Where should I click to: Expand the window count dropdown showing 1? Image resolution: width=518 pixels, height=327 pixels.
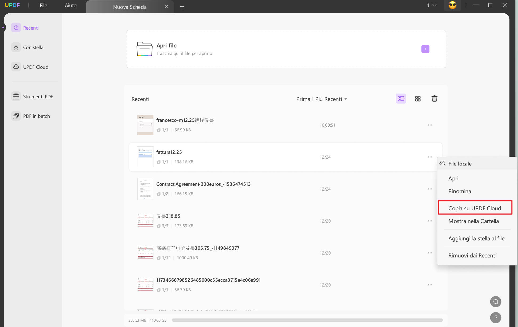[x=432, y=5]
